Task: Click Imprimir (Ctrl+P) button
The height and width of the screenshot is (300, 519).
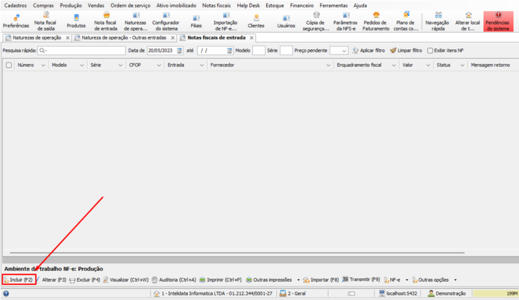Action: point(220,280)
